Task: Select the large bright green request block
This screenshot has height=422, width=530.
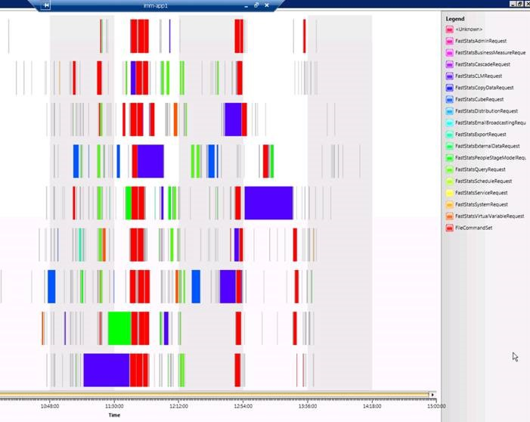Action: tap(119, 328)
